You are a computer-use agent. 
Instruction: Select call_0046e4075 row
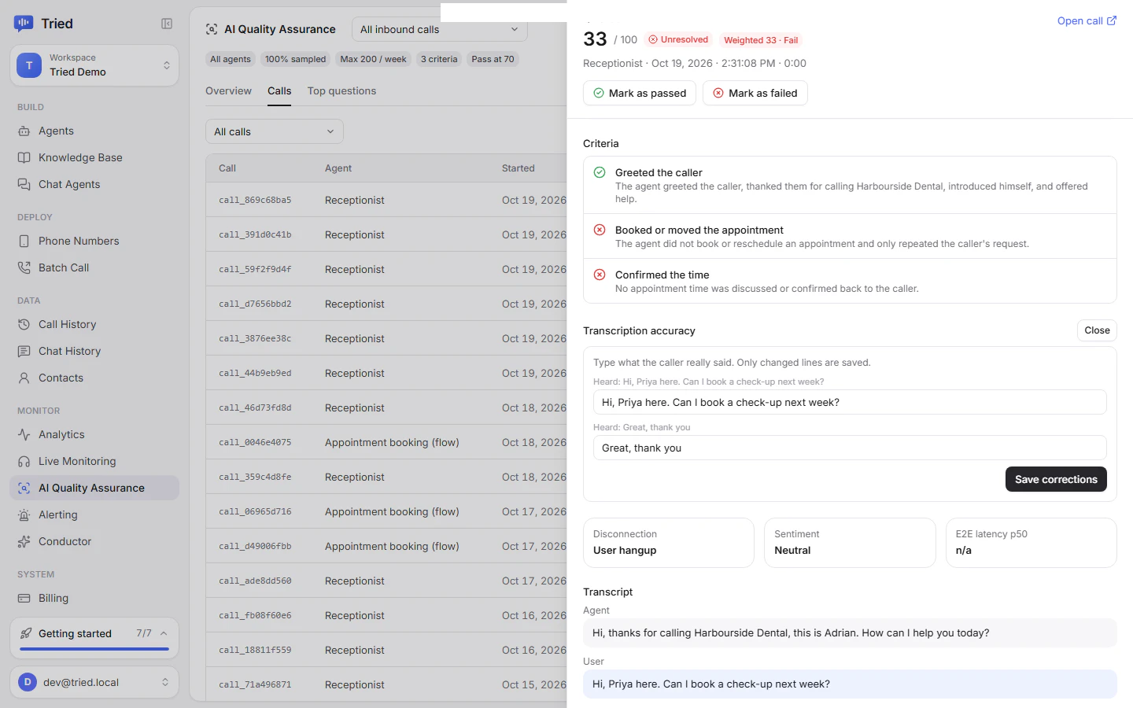click(386, 442)
